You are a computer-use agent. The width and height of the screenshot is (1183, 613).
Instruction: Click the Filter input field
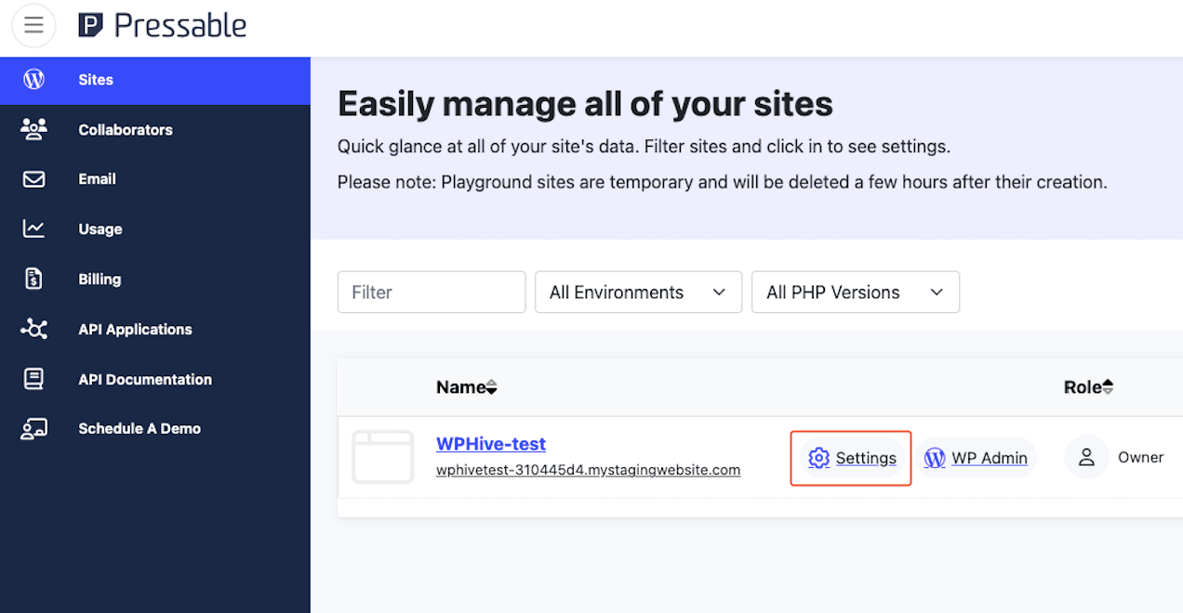point(432,292)
